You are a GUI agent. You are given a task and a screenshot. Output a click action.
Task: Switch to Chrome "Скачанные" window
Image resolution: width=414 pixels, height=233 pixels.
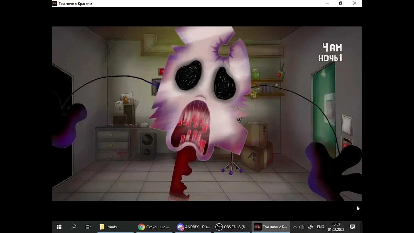154,227
